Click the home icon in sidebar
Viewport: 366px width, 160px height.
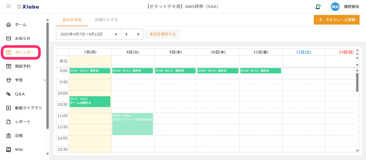tap(9, 25)
